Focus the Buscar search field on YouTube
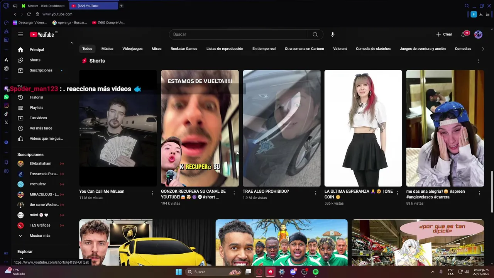The width and height of the screenshot is (494, 278). tap(238, 34)
